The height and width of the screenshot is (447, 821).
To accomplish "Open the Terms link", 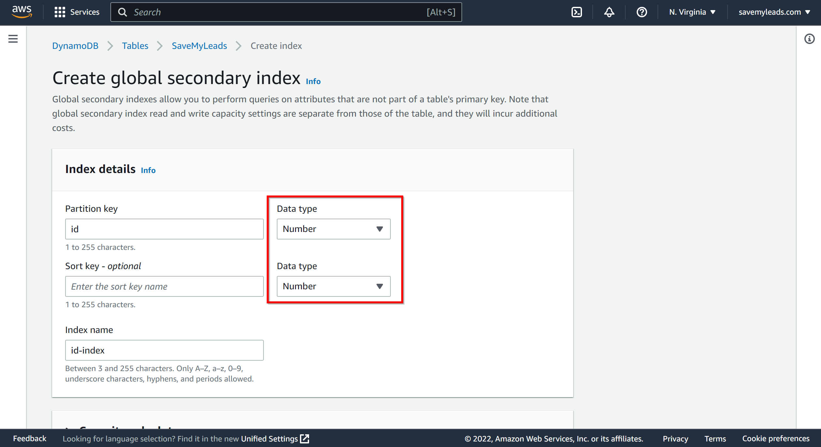I will [715, 439].
